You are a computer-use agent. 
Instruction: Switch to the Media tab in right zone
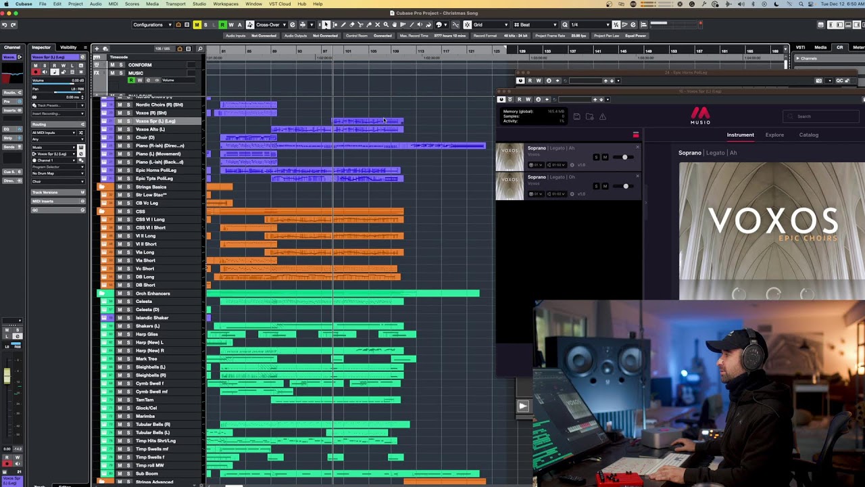(820, 47)
